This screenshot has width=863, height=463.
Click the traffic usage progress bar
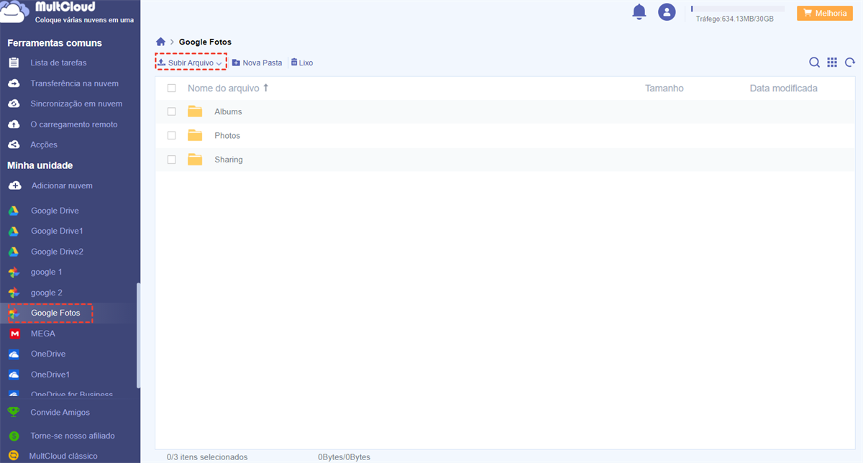click(738, 9)
